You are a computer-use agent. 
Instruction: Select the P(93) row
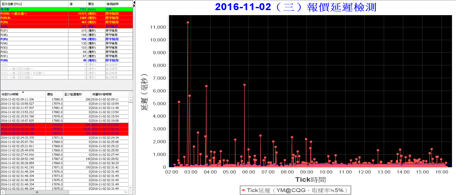pos(67,48)
